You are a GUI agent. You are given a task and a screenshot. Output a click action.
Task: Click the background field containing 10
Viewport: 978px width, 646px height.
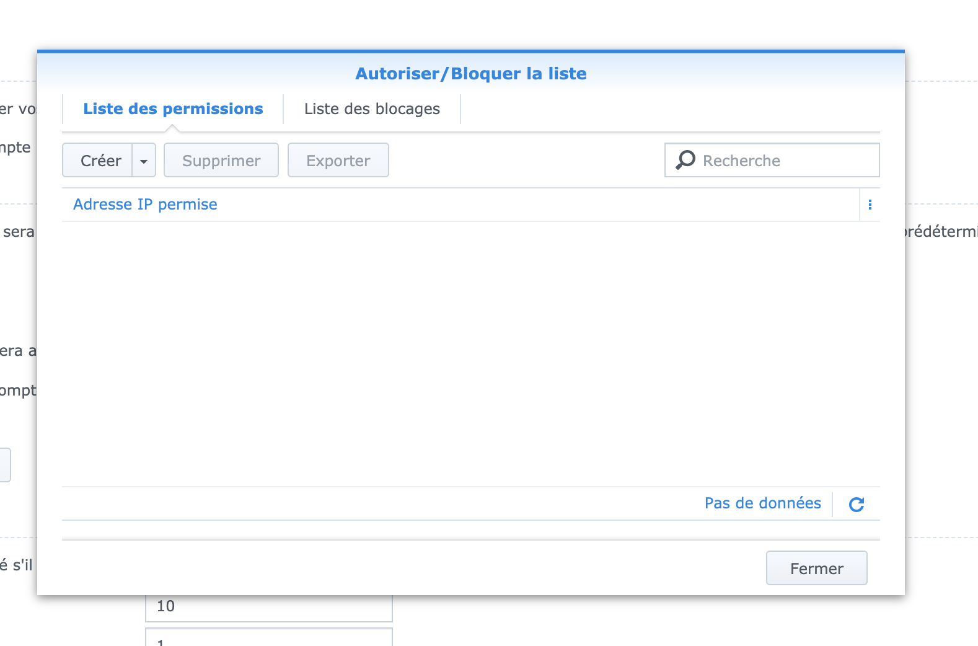pyautogui.click(x=269, y=608)
